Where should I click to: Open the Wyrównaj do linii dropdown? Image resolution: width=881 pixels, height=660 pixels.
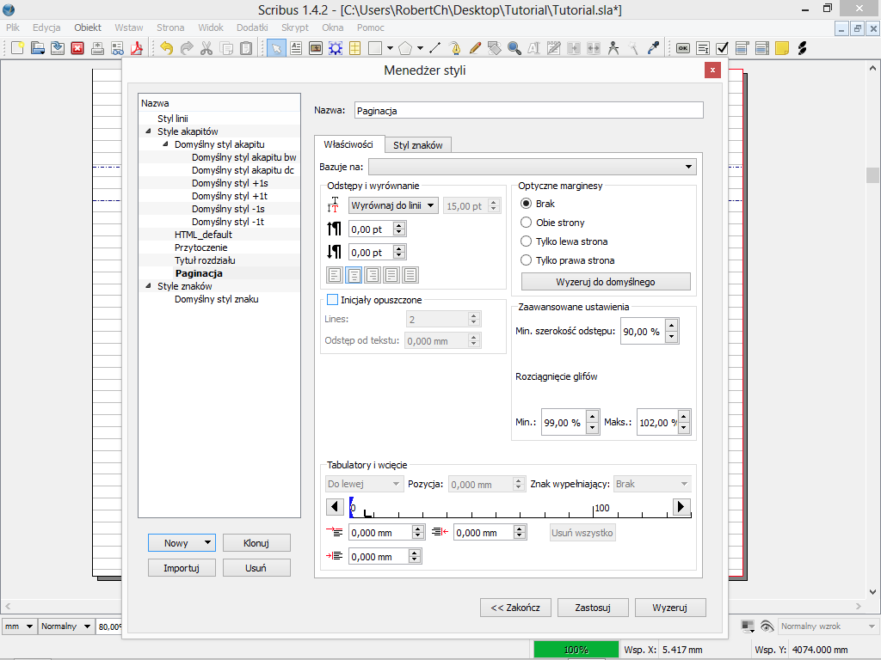point(393,205)
